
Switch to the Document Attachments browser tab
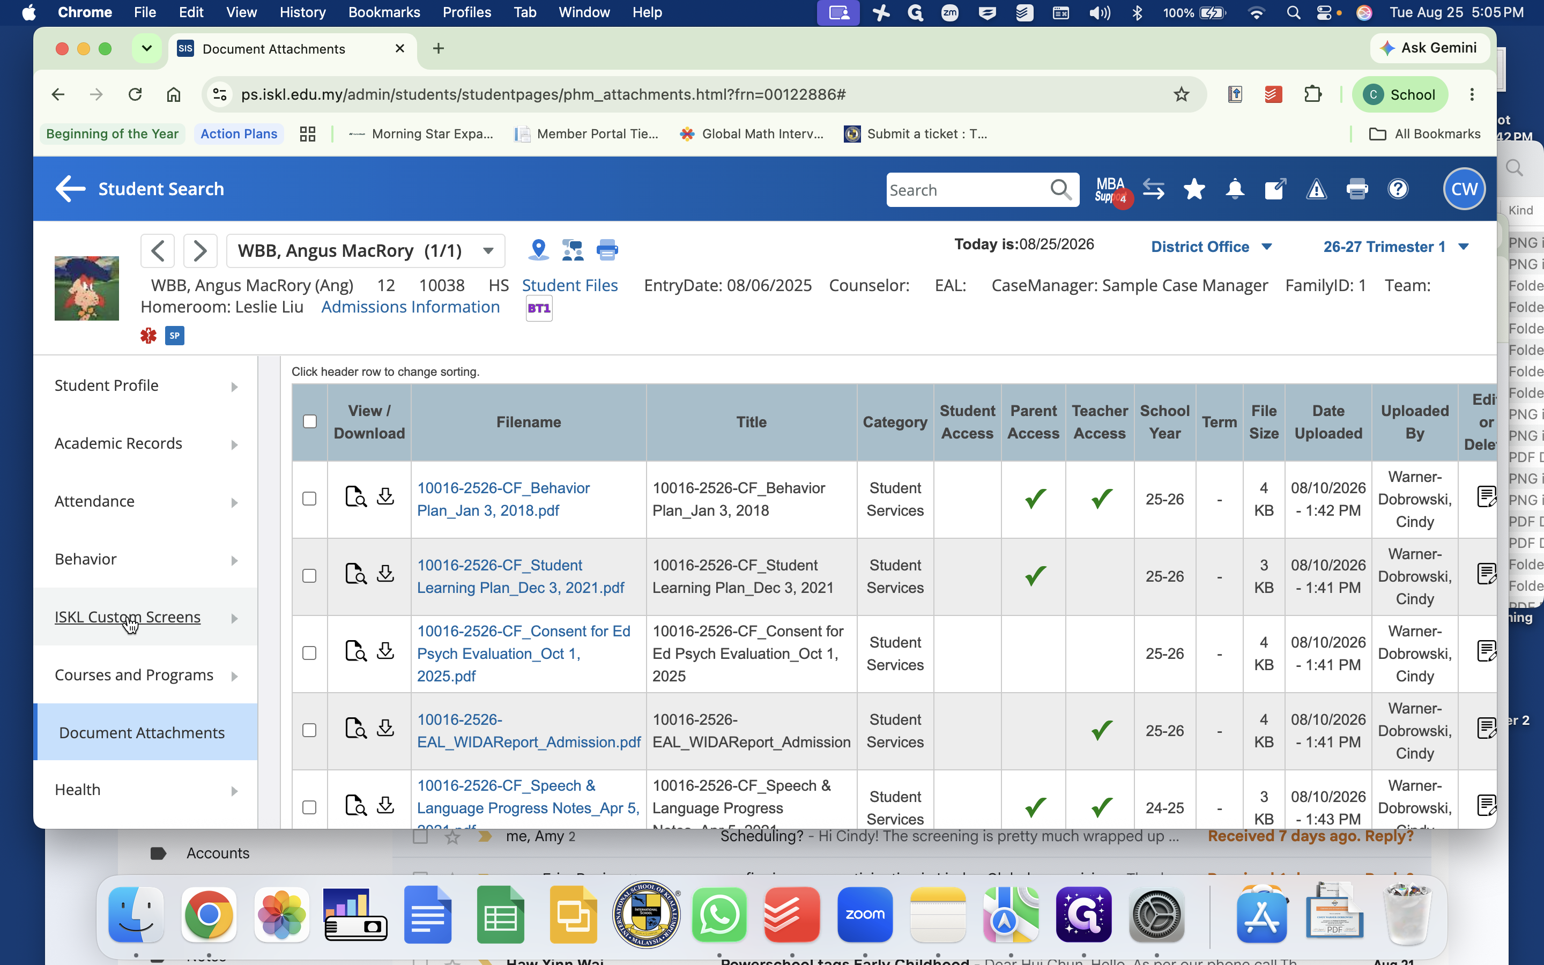tap(292, 49)
